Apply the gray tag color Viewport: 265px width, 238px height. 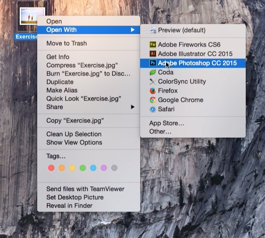[114, 168]
